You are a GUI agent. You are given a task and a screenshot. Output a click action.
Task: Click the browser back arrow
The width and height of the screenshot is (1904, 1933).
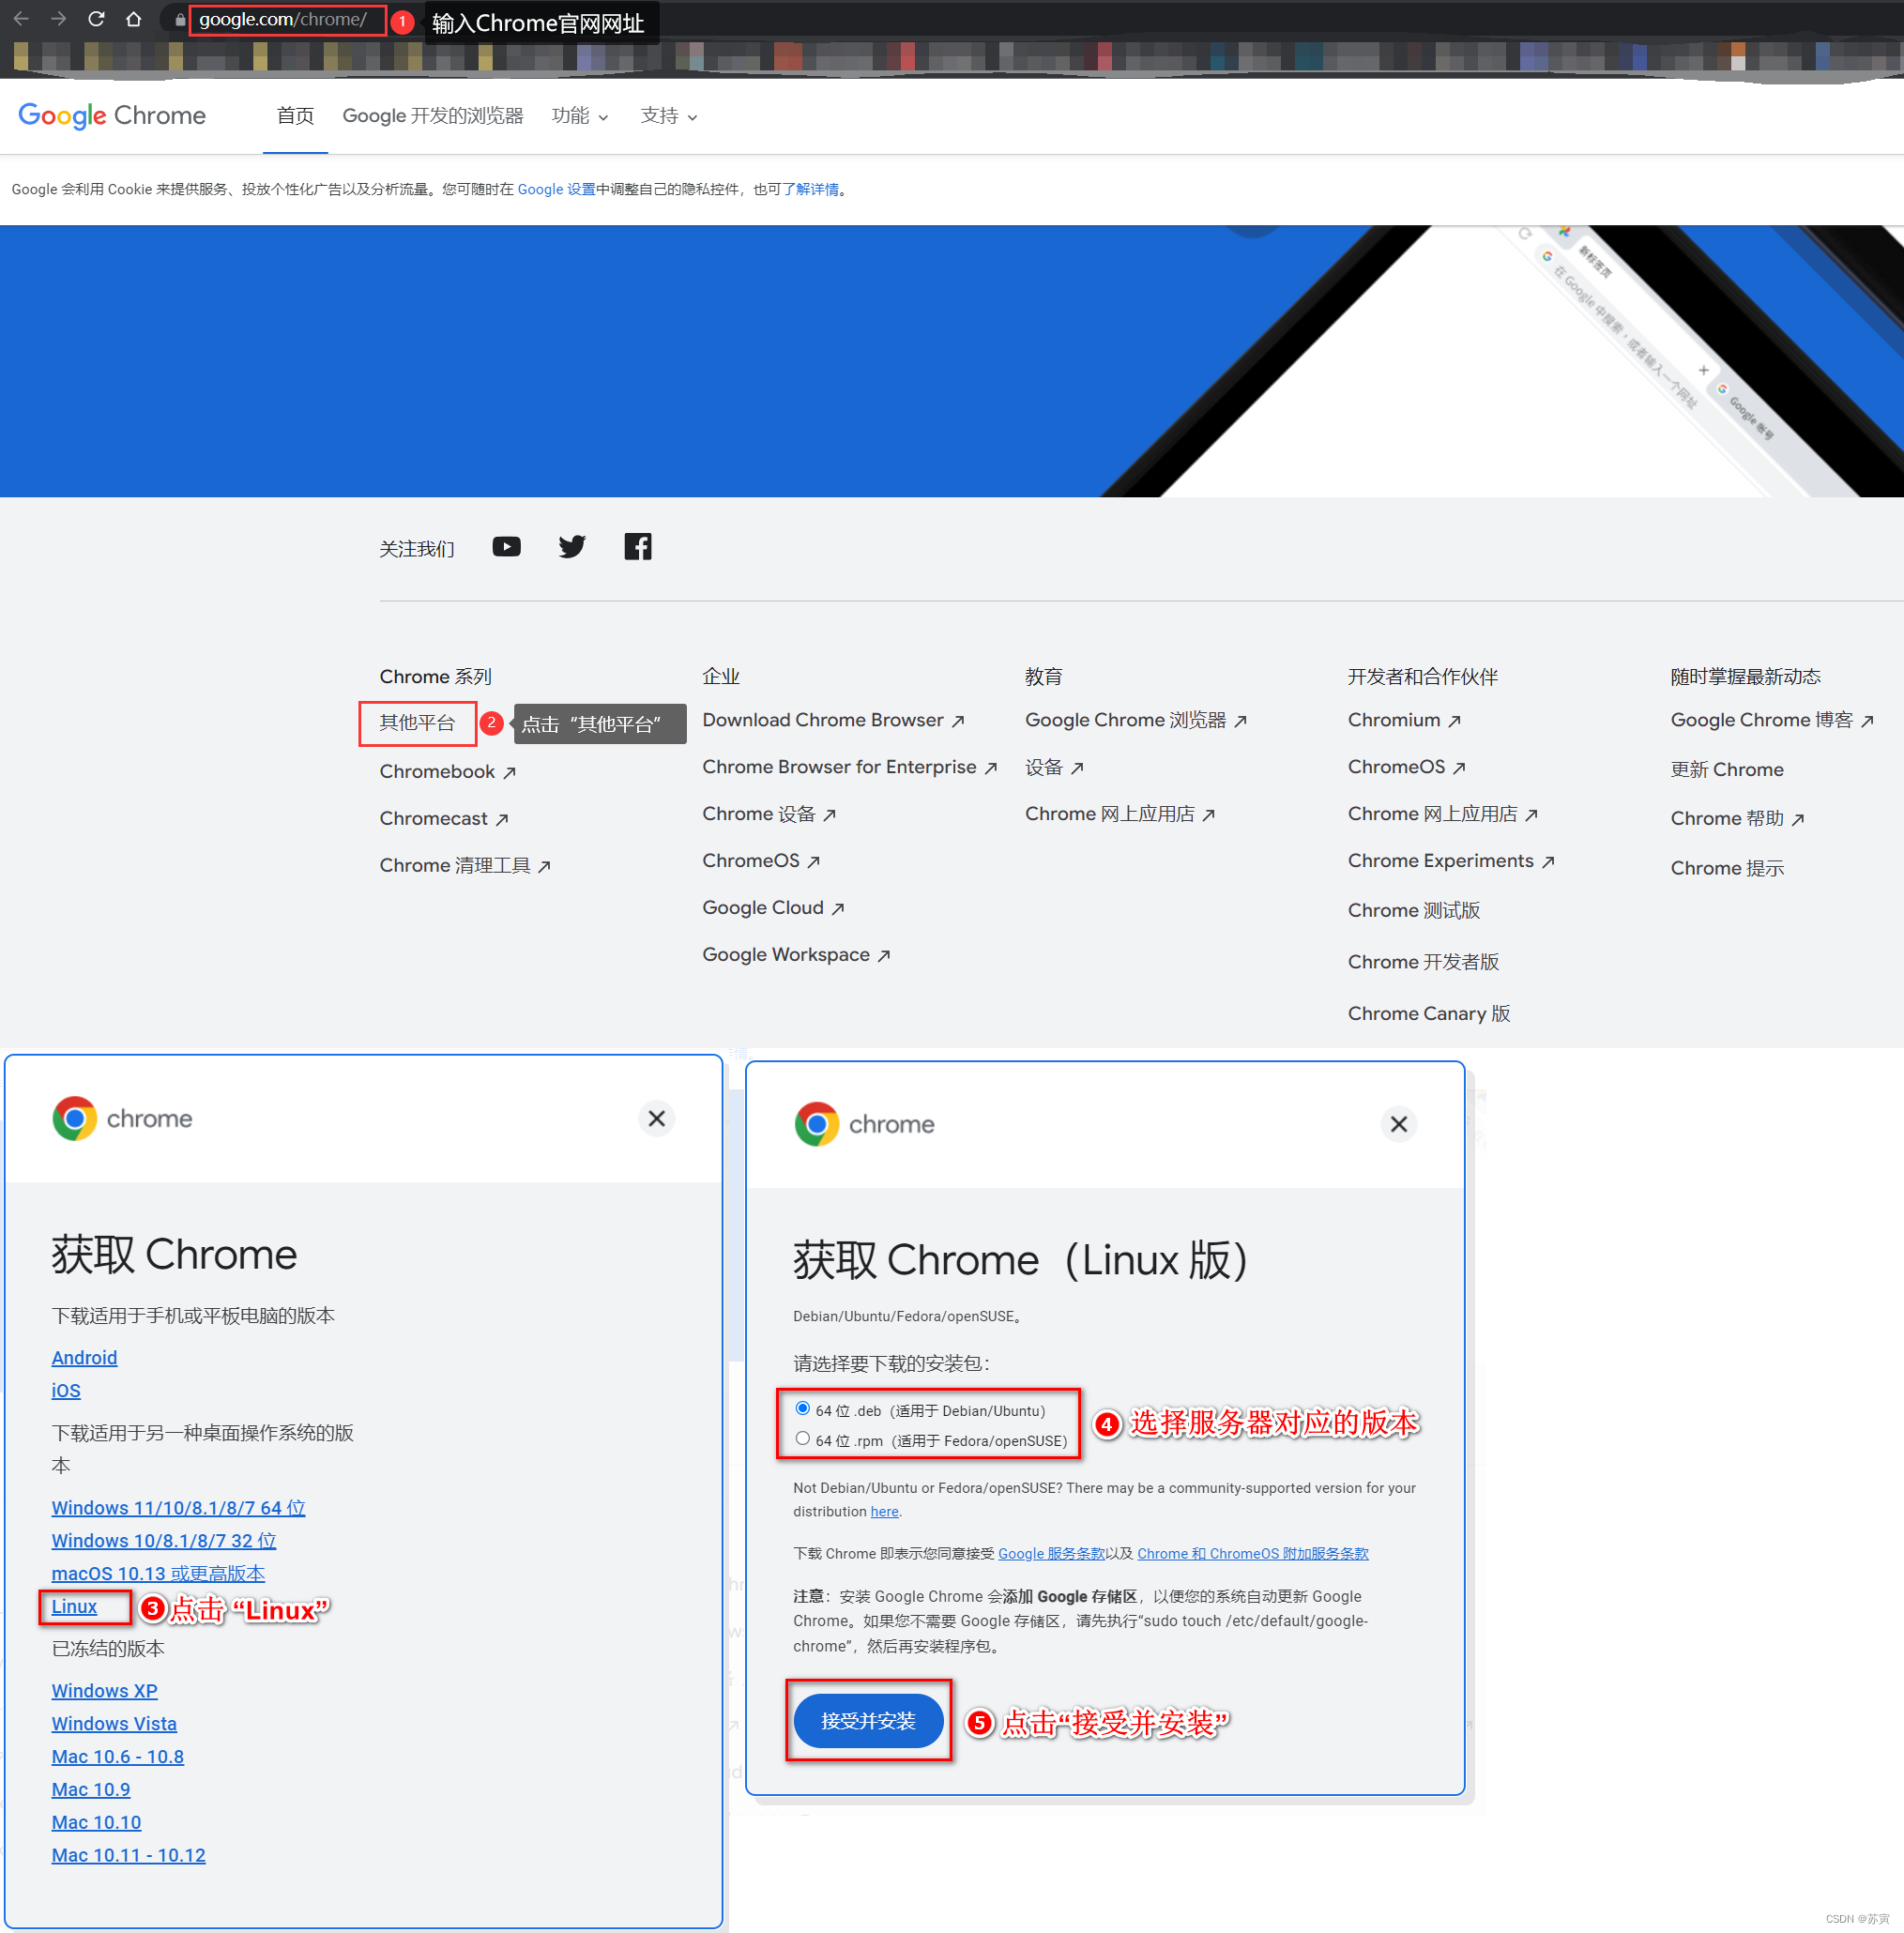click(21, 19)
